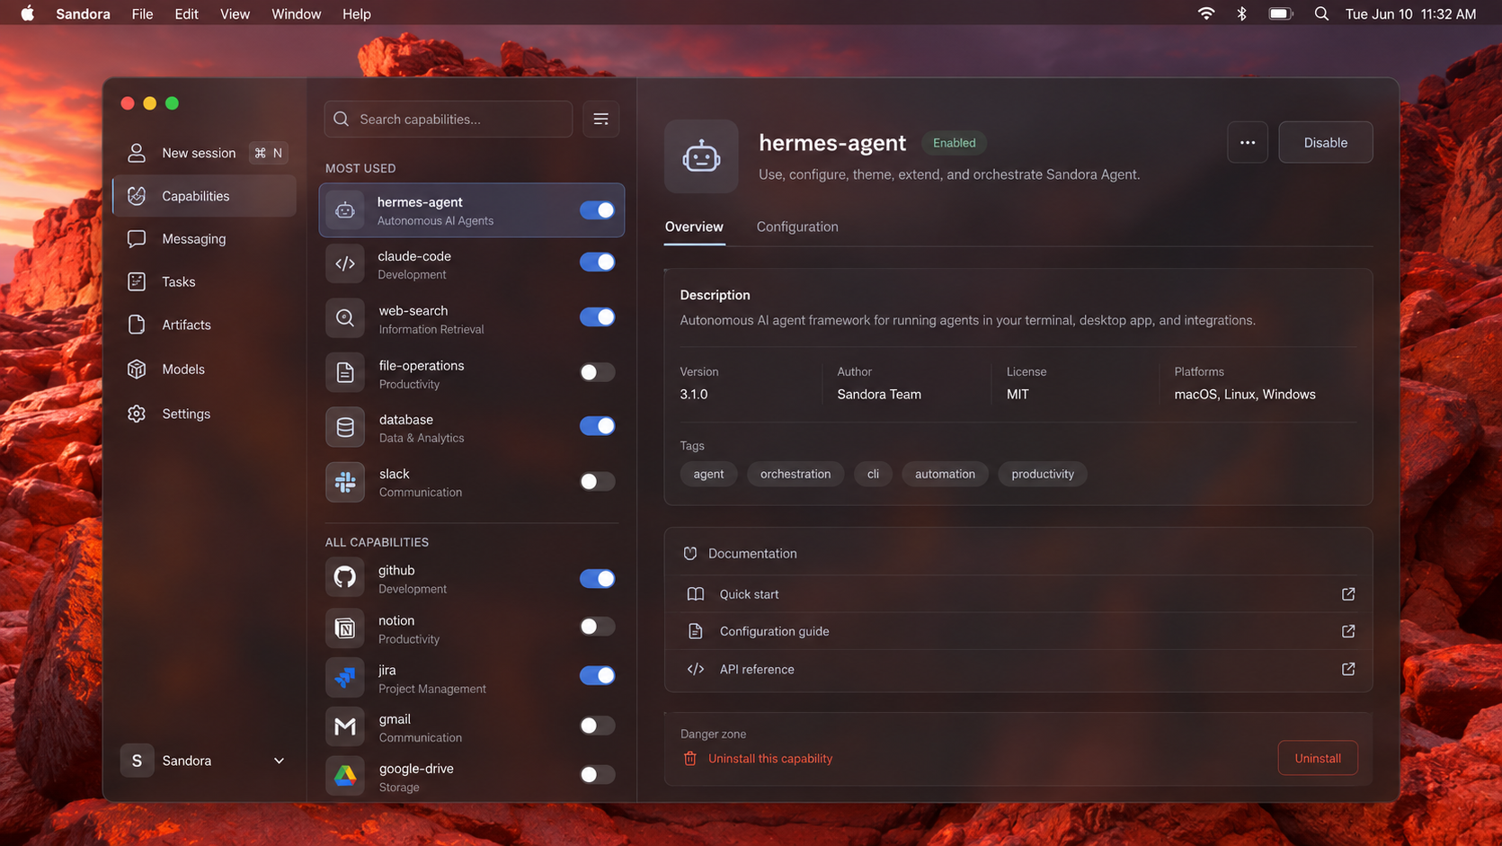
Task: Enable the file-operations capability switch
Action: click(x=598, y=372)
